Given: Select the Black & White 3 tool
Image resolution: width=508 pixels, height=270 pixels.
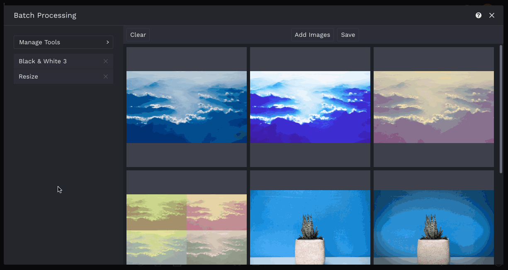Looking at the screenshot, I should 63,61.
